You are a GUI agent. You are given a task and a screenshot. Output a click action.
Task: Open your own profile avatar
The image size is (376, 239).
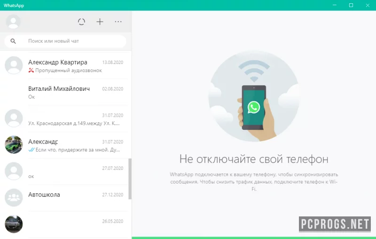(x=13, y=22)
